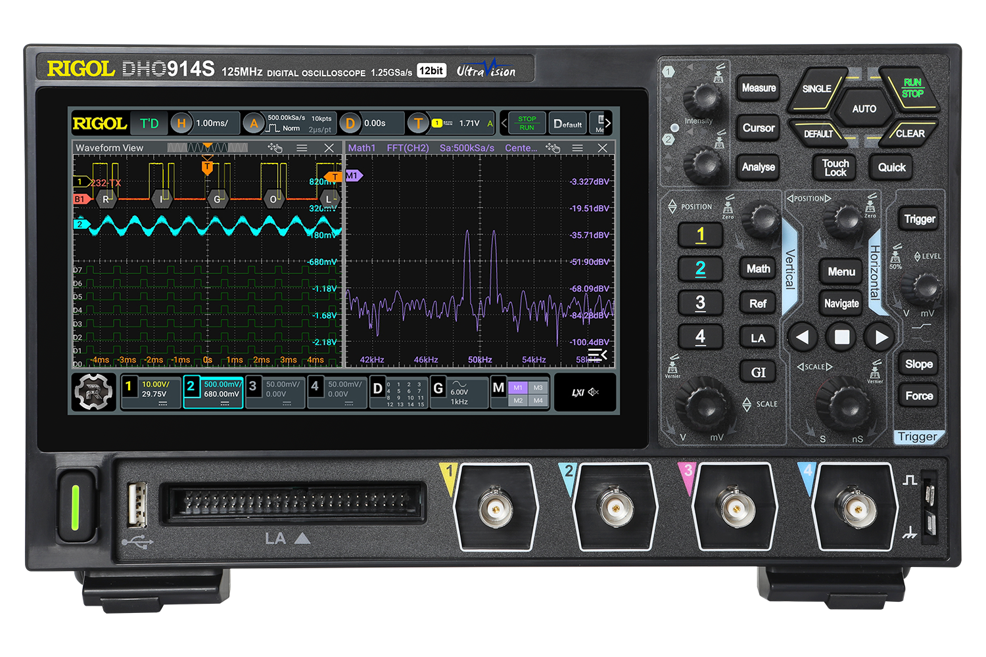
Task: Push the CLEAR key
Action: 910,133
